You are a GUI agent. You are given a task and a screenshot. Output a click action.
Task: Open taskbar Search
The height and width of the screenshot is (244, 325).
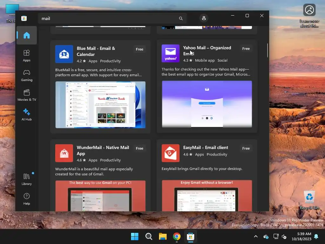pos(149,236)
